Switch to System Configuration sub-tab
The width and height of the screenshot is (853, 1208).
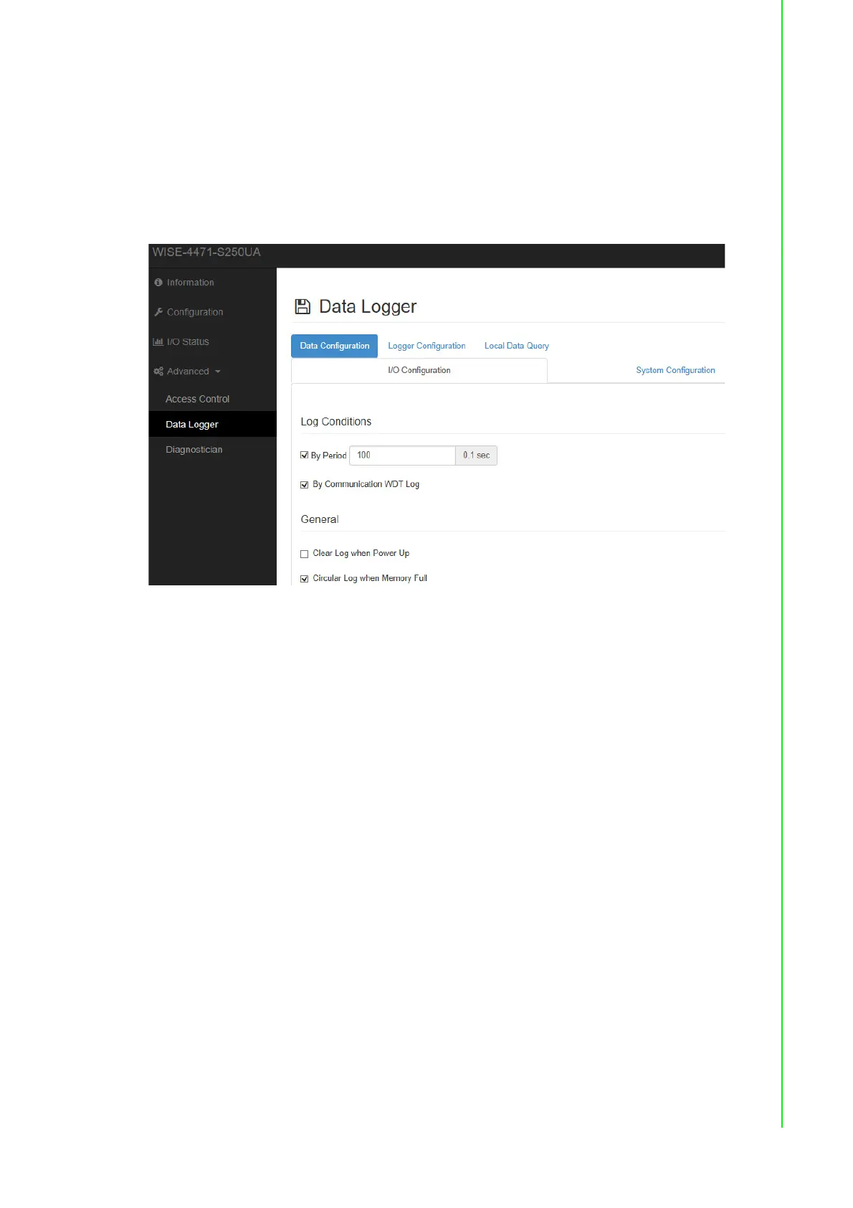(675, 370)
